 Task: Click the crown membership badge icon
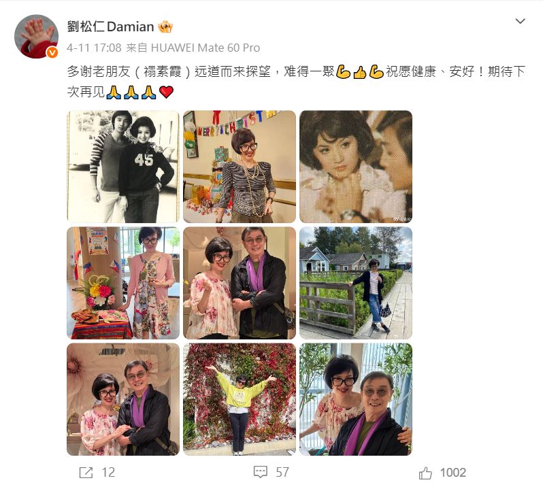(165, 27)
